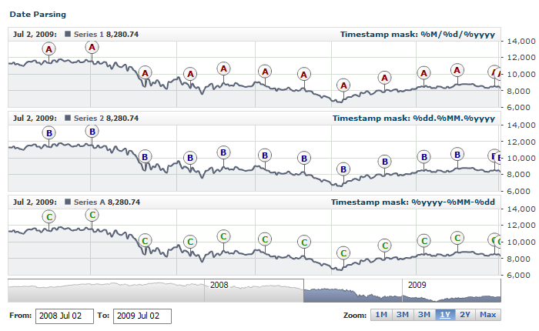
Task: Click the Series 1 legend label
Action: point(89,34)
